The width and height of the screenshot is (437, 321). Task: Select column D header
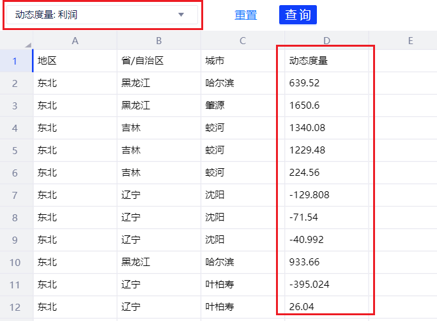tap(326, 41)
